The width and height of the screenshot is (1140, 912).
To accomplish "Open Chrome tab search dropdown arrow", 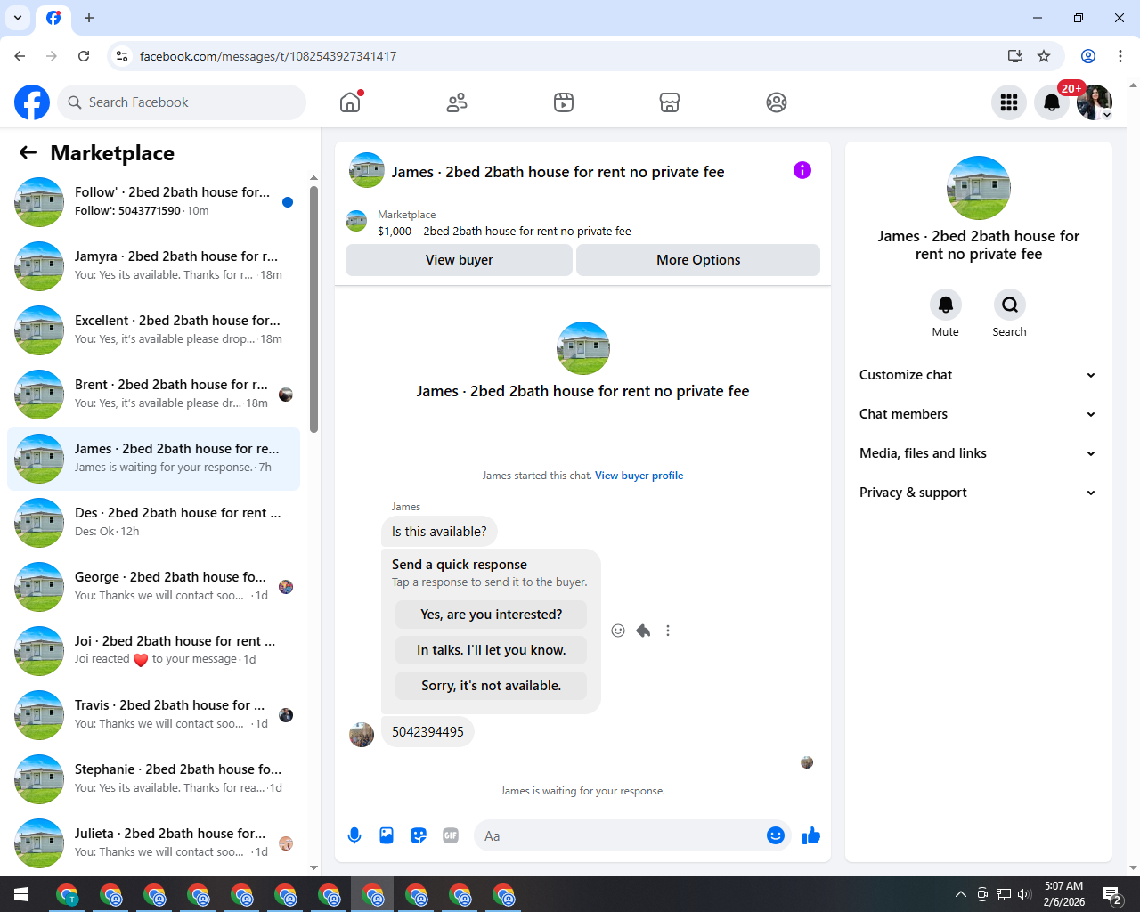I will tap(18, 18).
